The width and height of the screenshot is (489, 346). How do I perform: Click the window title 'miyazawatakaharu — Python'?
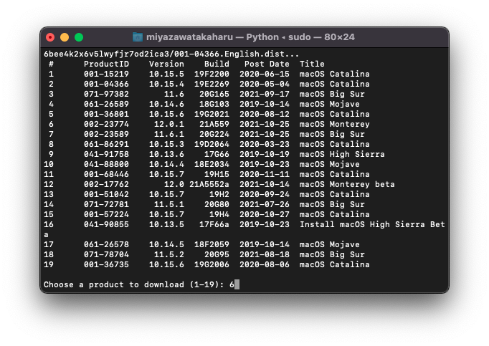[212, 37]
